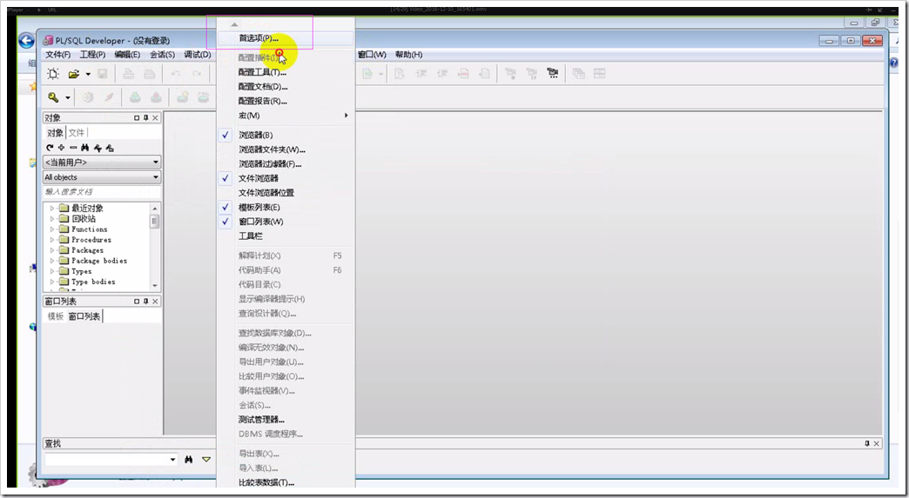Image resolution: width=909 pixels, height=498 pixels.
Task: Click the object search input field
Action: (102, 192)
